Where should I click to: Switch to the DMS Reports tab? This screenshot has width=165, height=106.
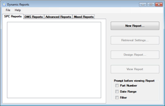tap(34, 17)
